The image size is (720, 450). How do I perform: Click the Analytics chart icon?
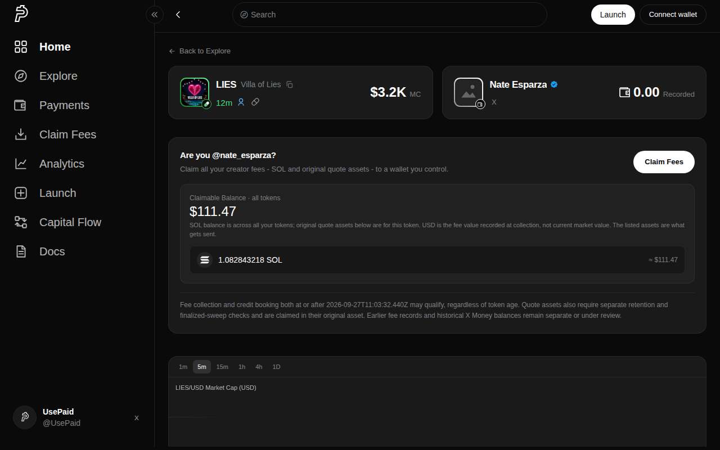click(x=21, y=164)
